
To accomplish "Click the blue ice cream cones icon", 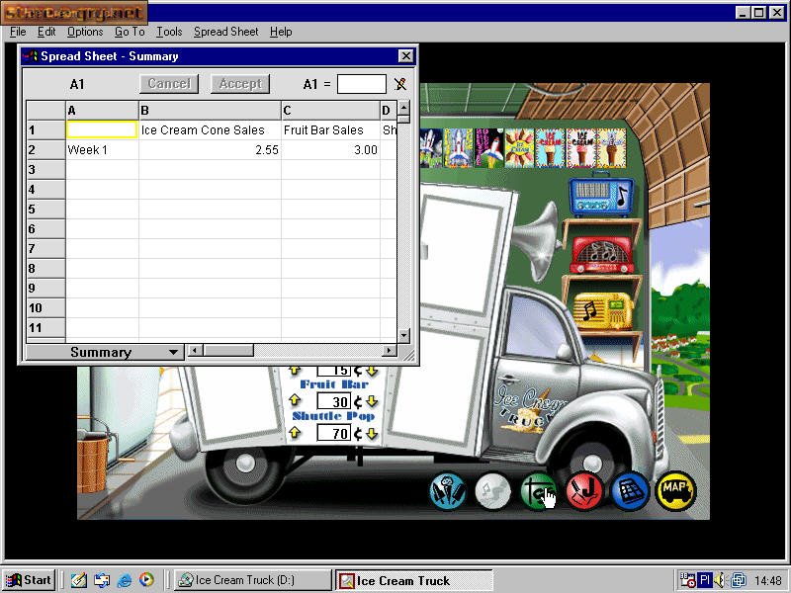I will point(448,490).
